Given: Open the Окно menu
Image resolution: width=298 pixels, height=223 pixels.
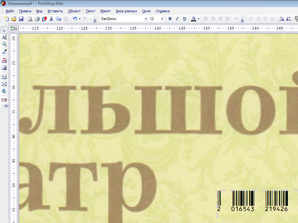Looking at the screenshot, I should 146,11.
